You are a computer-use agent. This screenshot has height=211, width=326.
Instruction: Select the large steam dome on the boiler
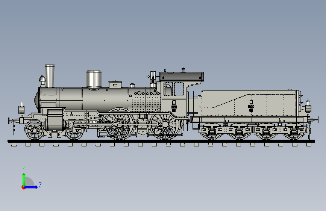click(94, 80)
